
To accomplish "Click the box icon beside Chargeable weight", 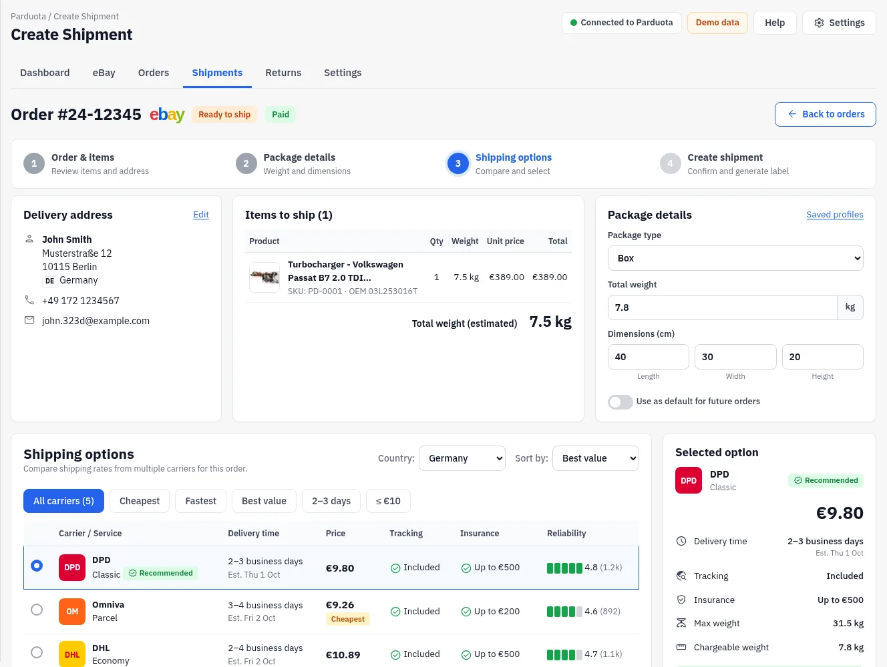I will 681,647.
